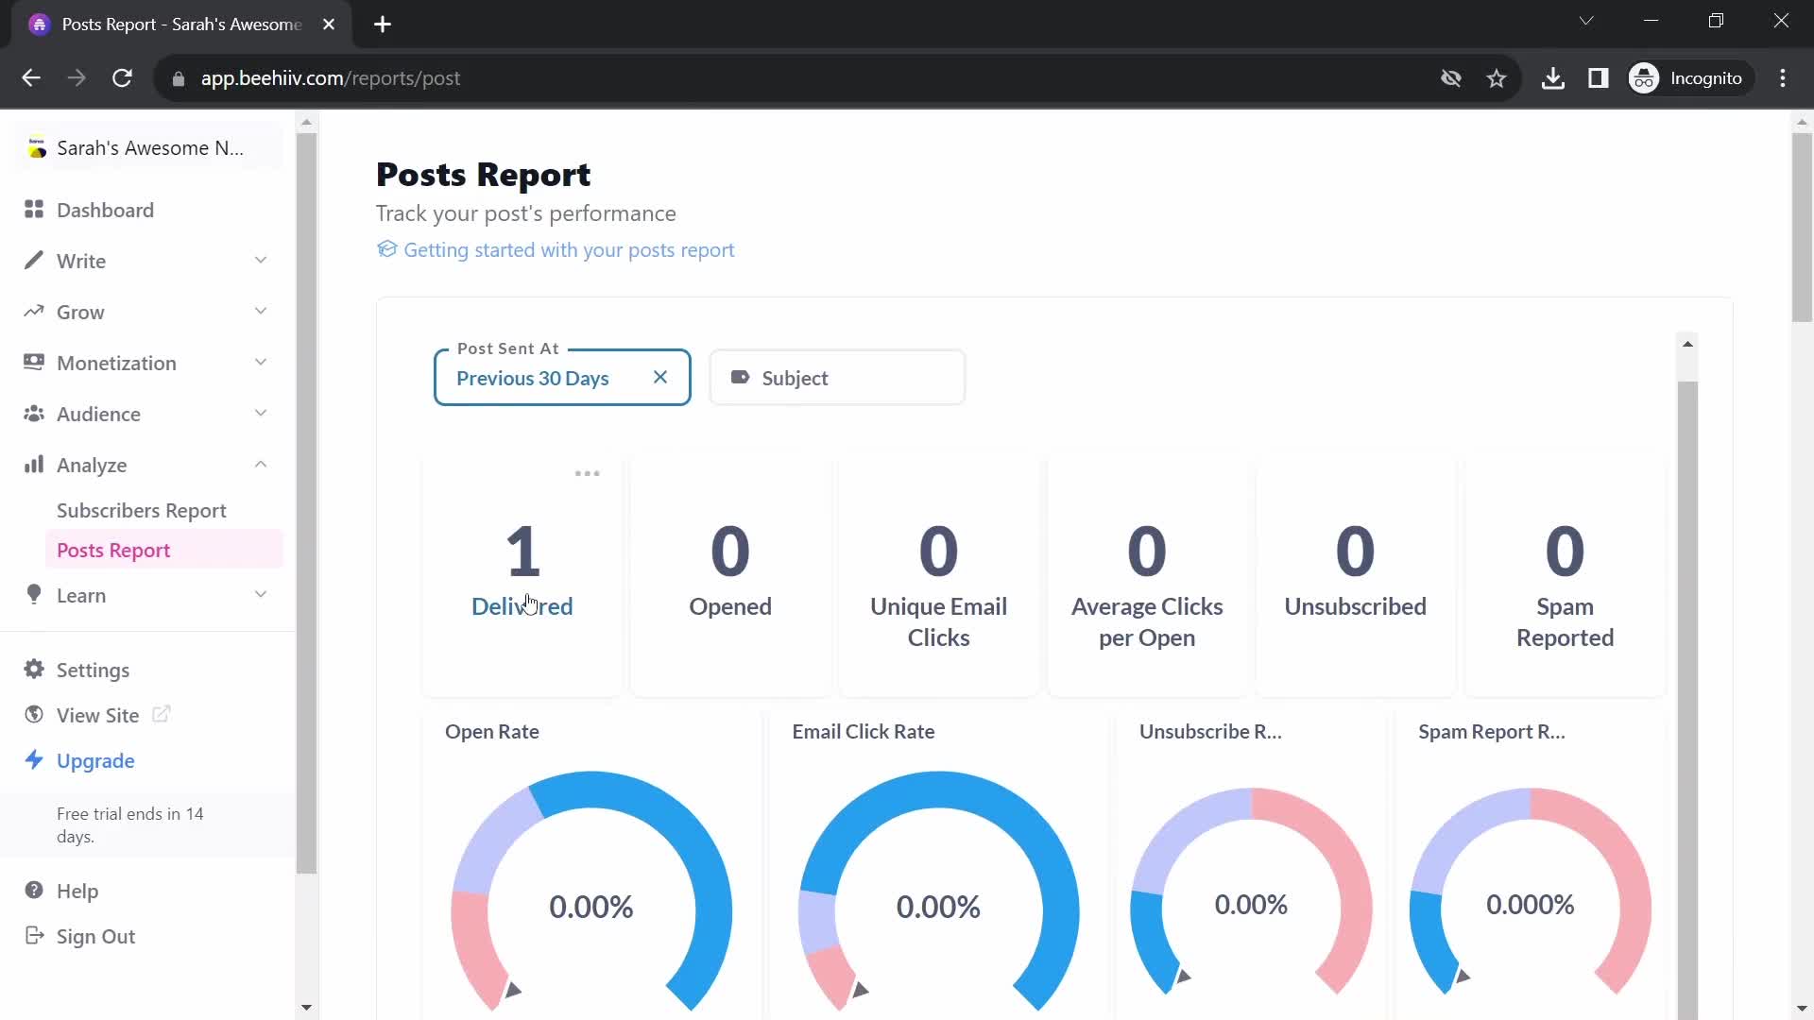
Task: Click the Settings gear icon
Action: (34, 670)
